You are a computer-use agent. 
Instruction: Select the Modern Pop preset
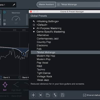pyautogui.click(x=43, y=59)
